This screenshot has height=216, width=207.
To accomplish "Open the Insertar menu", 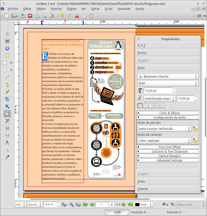I will pos(56,9).
